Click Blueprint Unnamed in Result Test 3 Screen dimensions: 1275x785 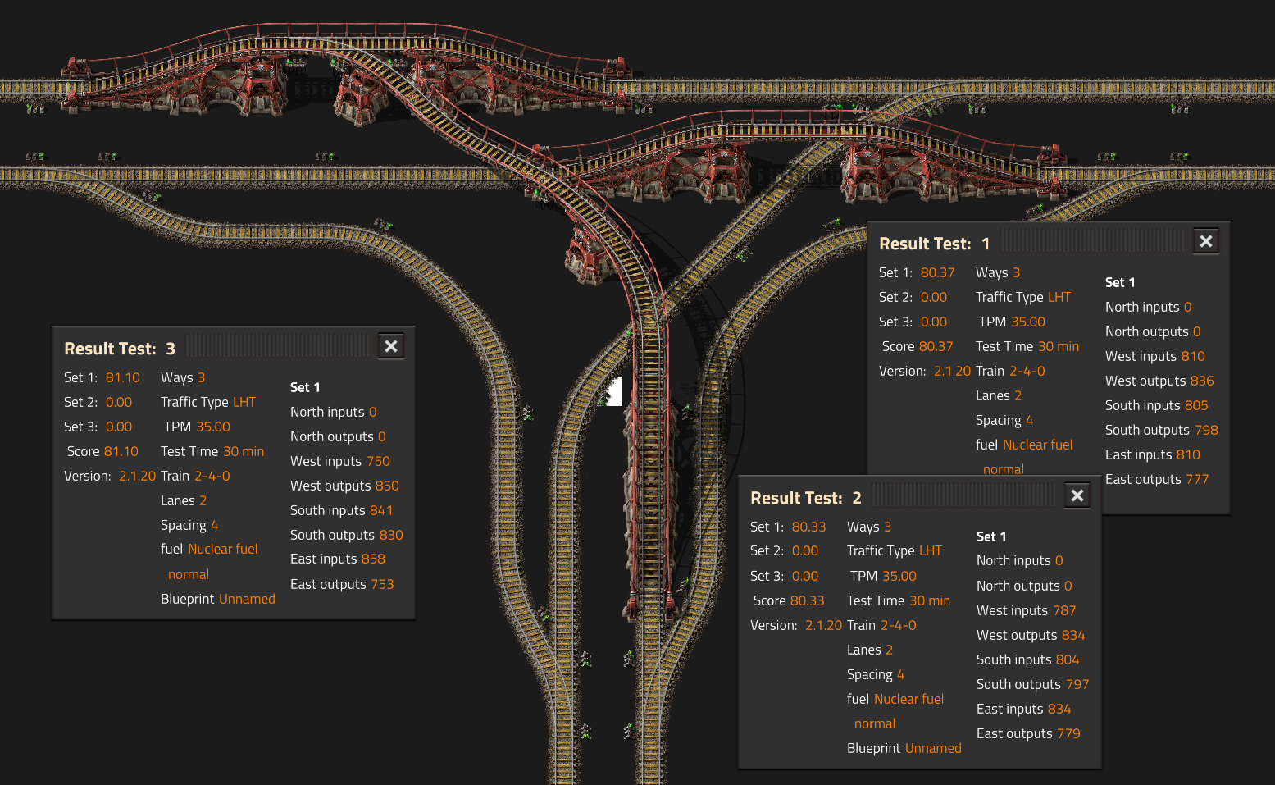click(x=218, y=599)
